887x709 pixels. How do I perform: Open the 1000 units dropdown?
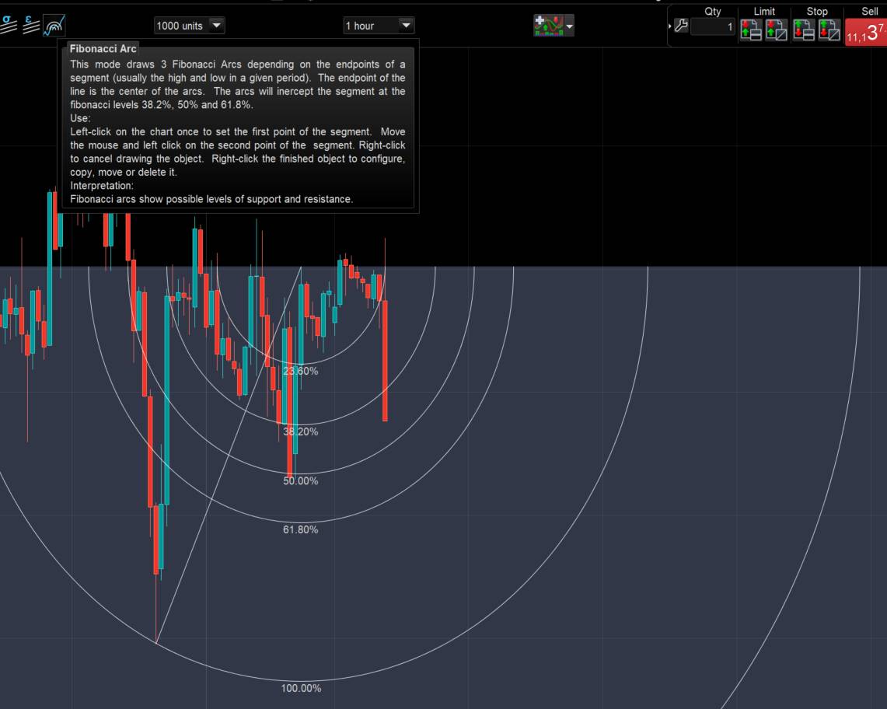(x=190, y=26)
